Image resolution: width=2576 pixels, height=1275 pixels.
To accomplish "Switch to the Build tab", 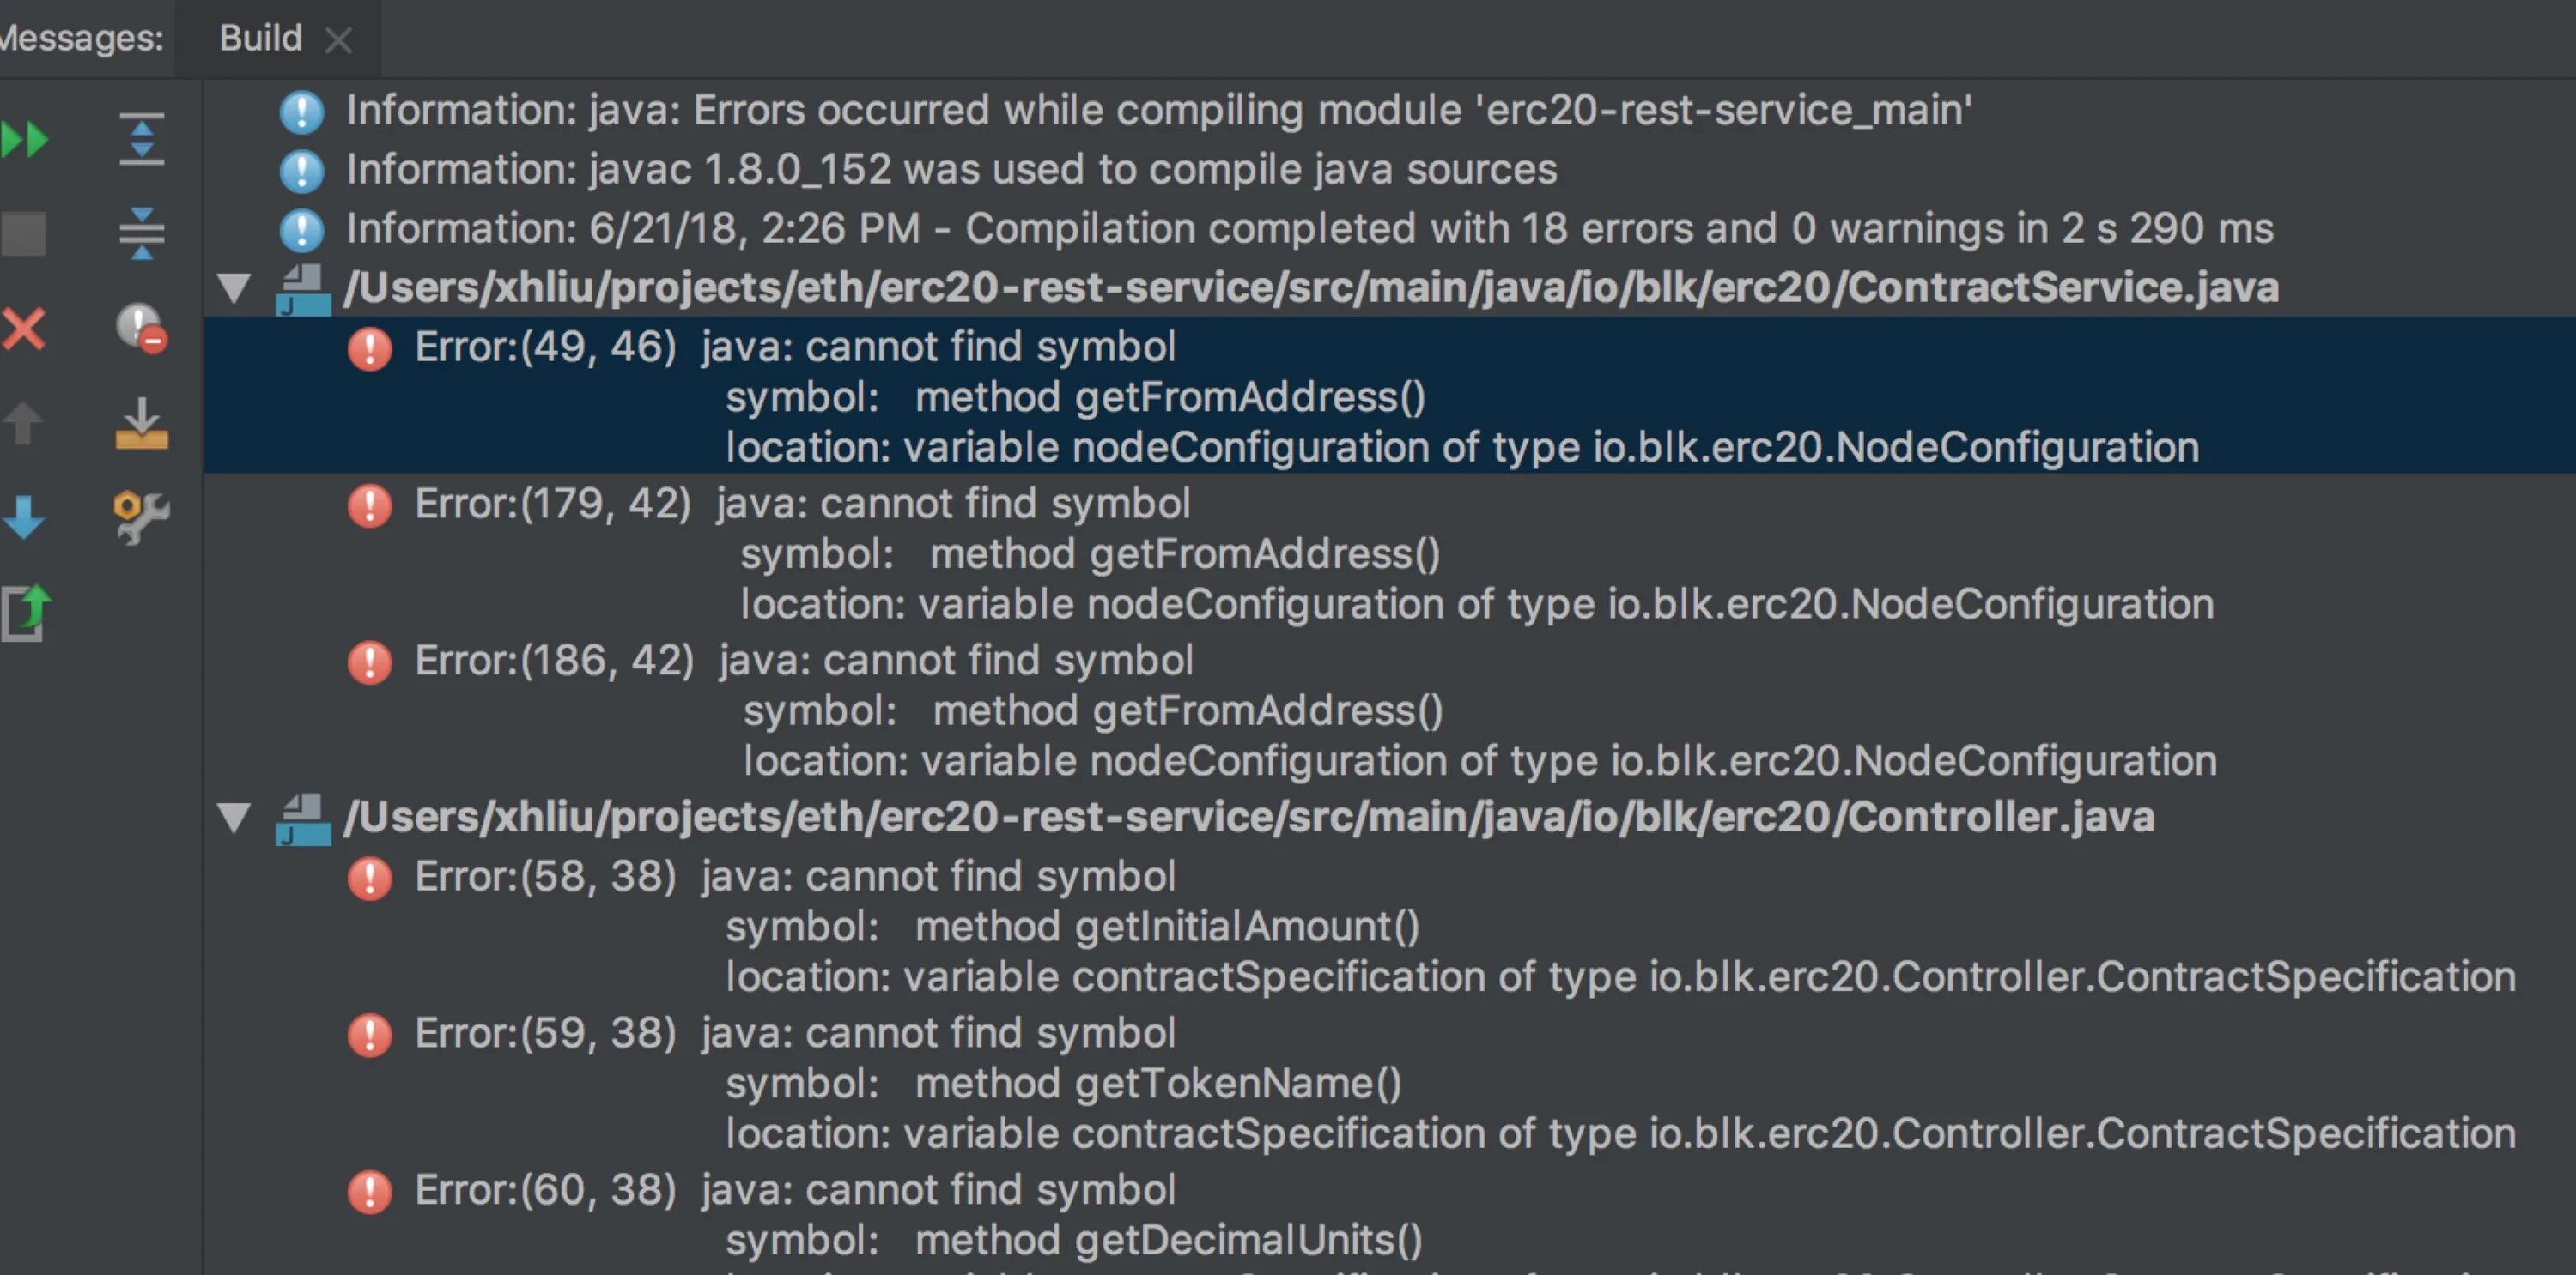I will tap(260, 38).
